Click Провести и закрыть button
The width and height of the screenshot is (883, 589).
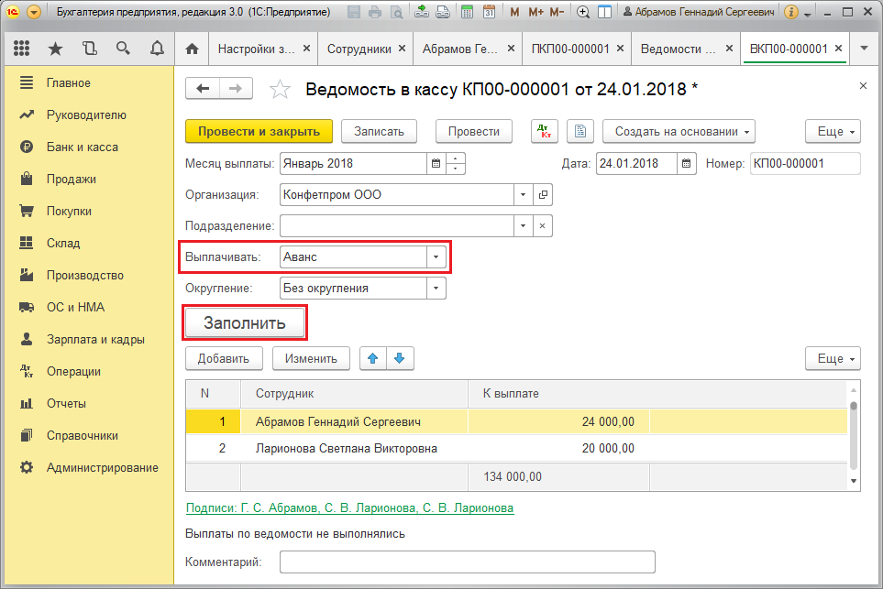[x=259, y=131]
